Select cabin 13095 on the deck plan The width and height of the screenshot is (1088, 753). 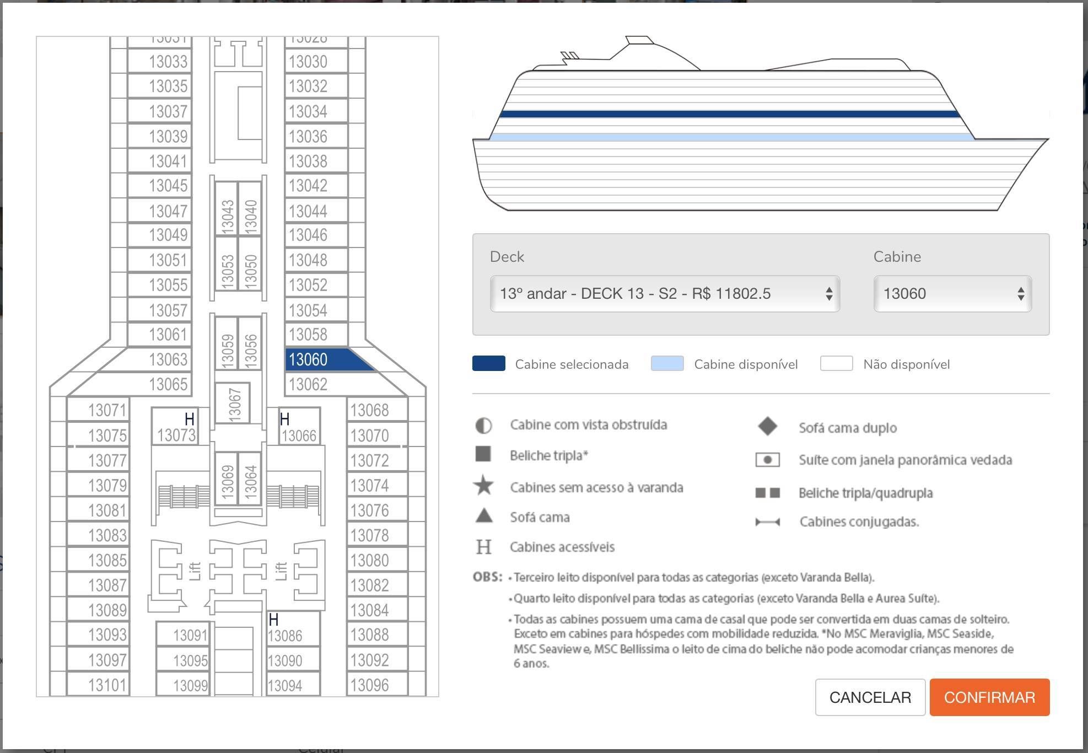[183, 660]
